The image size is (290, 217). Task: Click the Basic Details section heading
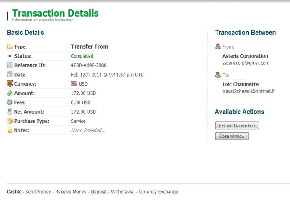(25, 33)
